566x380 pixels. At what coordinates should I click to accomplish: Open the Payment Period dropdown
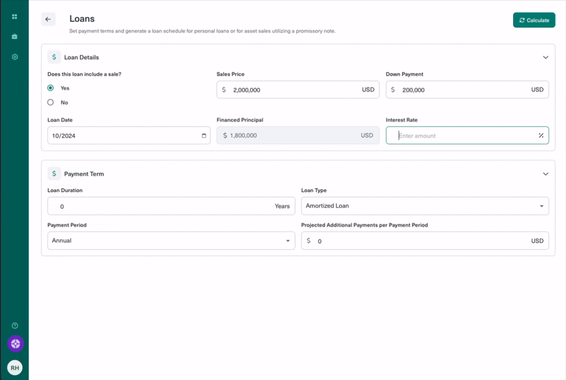171,241
